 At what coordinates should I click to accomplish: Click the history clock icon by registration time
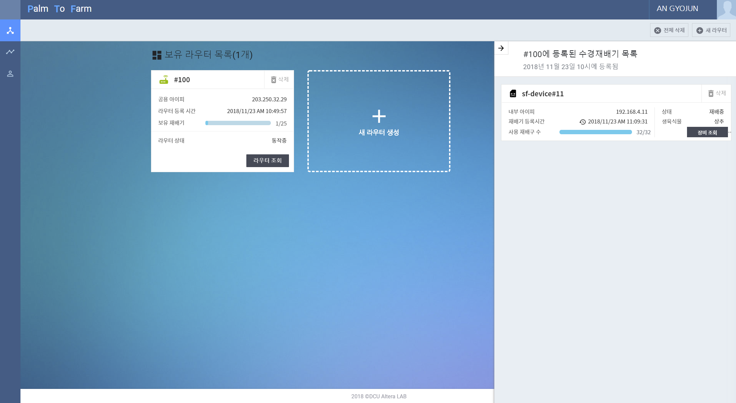click(583, 122)
